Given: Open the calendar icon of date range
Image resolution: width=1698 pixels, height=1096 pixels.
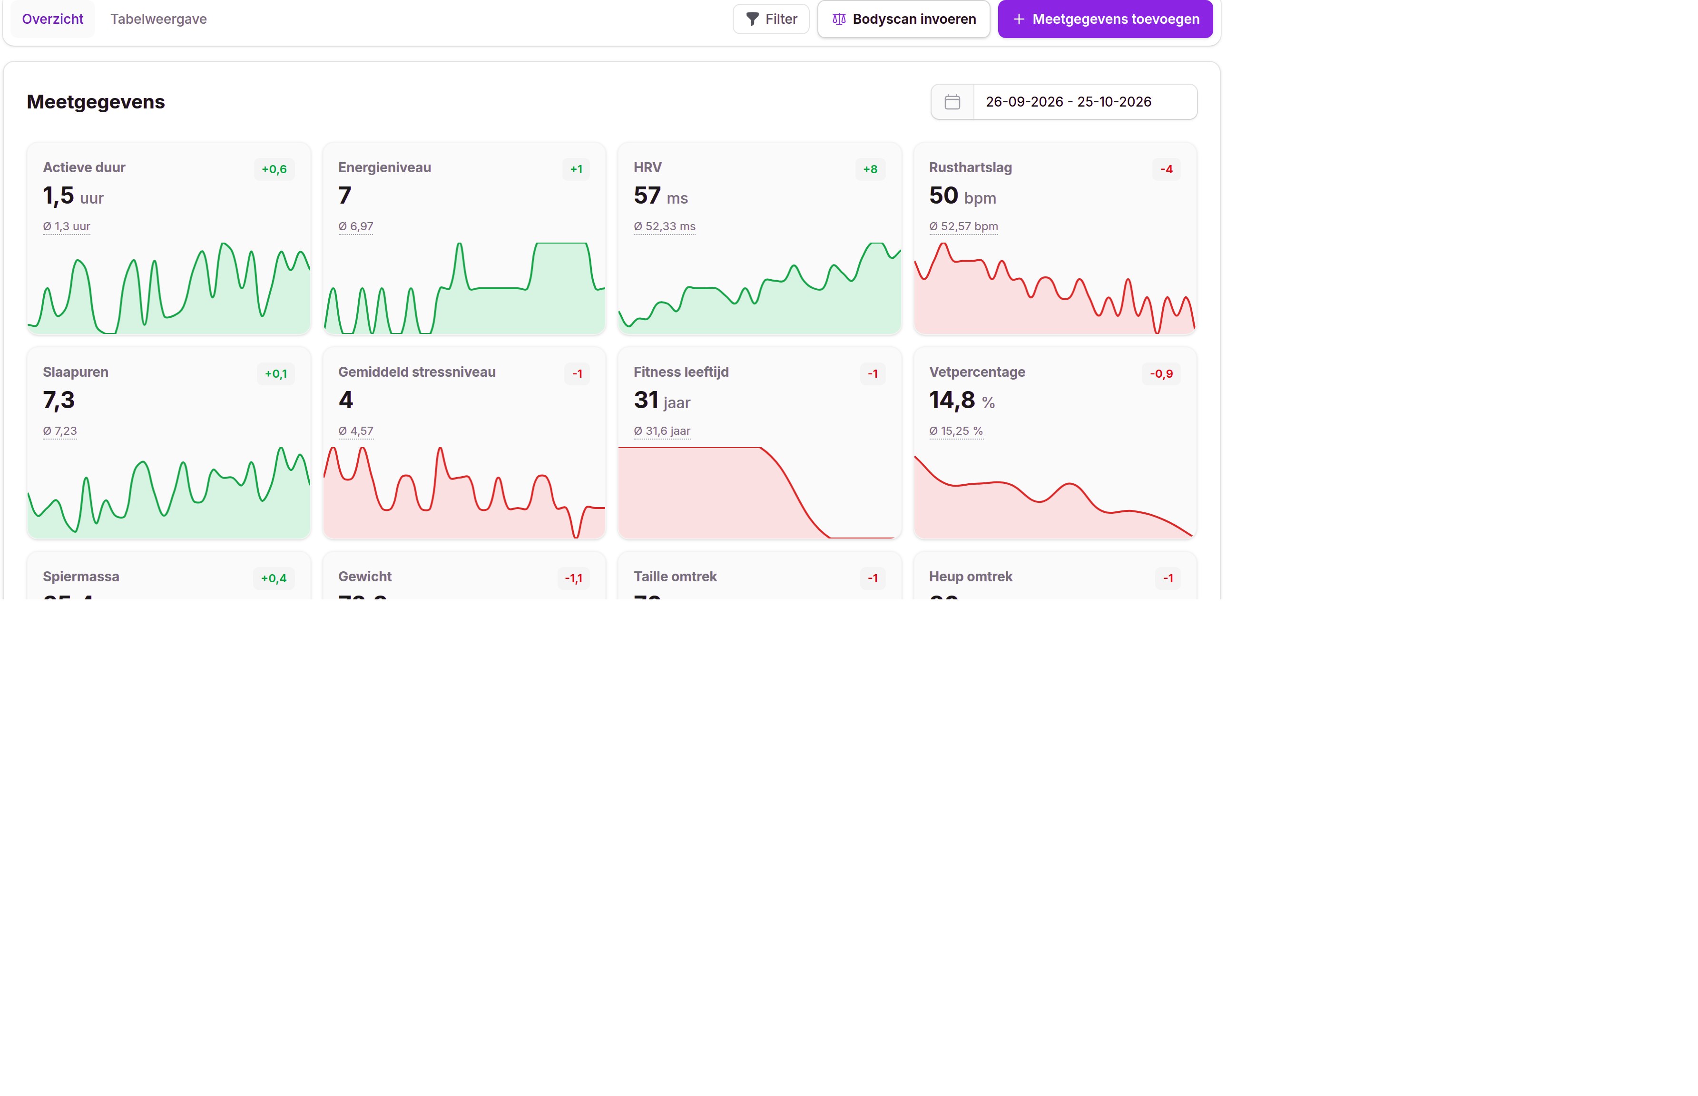Looking at the screenshot, I should [952, 102].
